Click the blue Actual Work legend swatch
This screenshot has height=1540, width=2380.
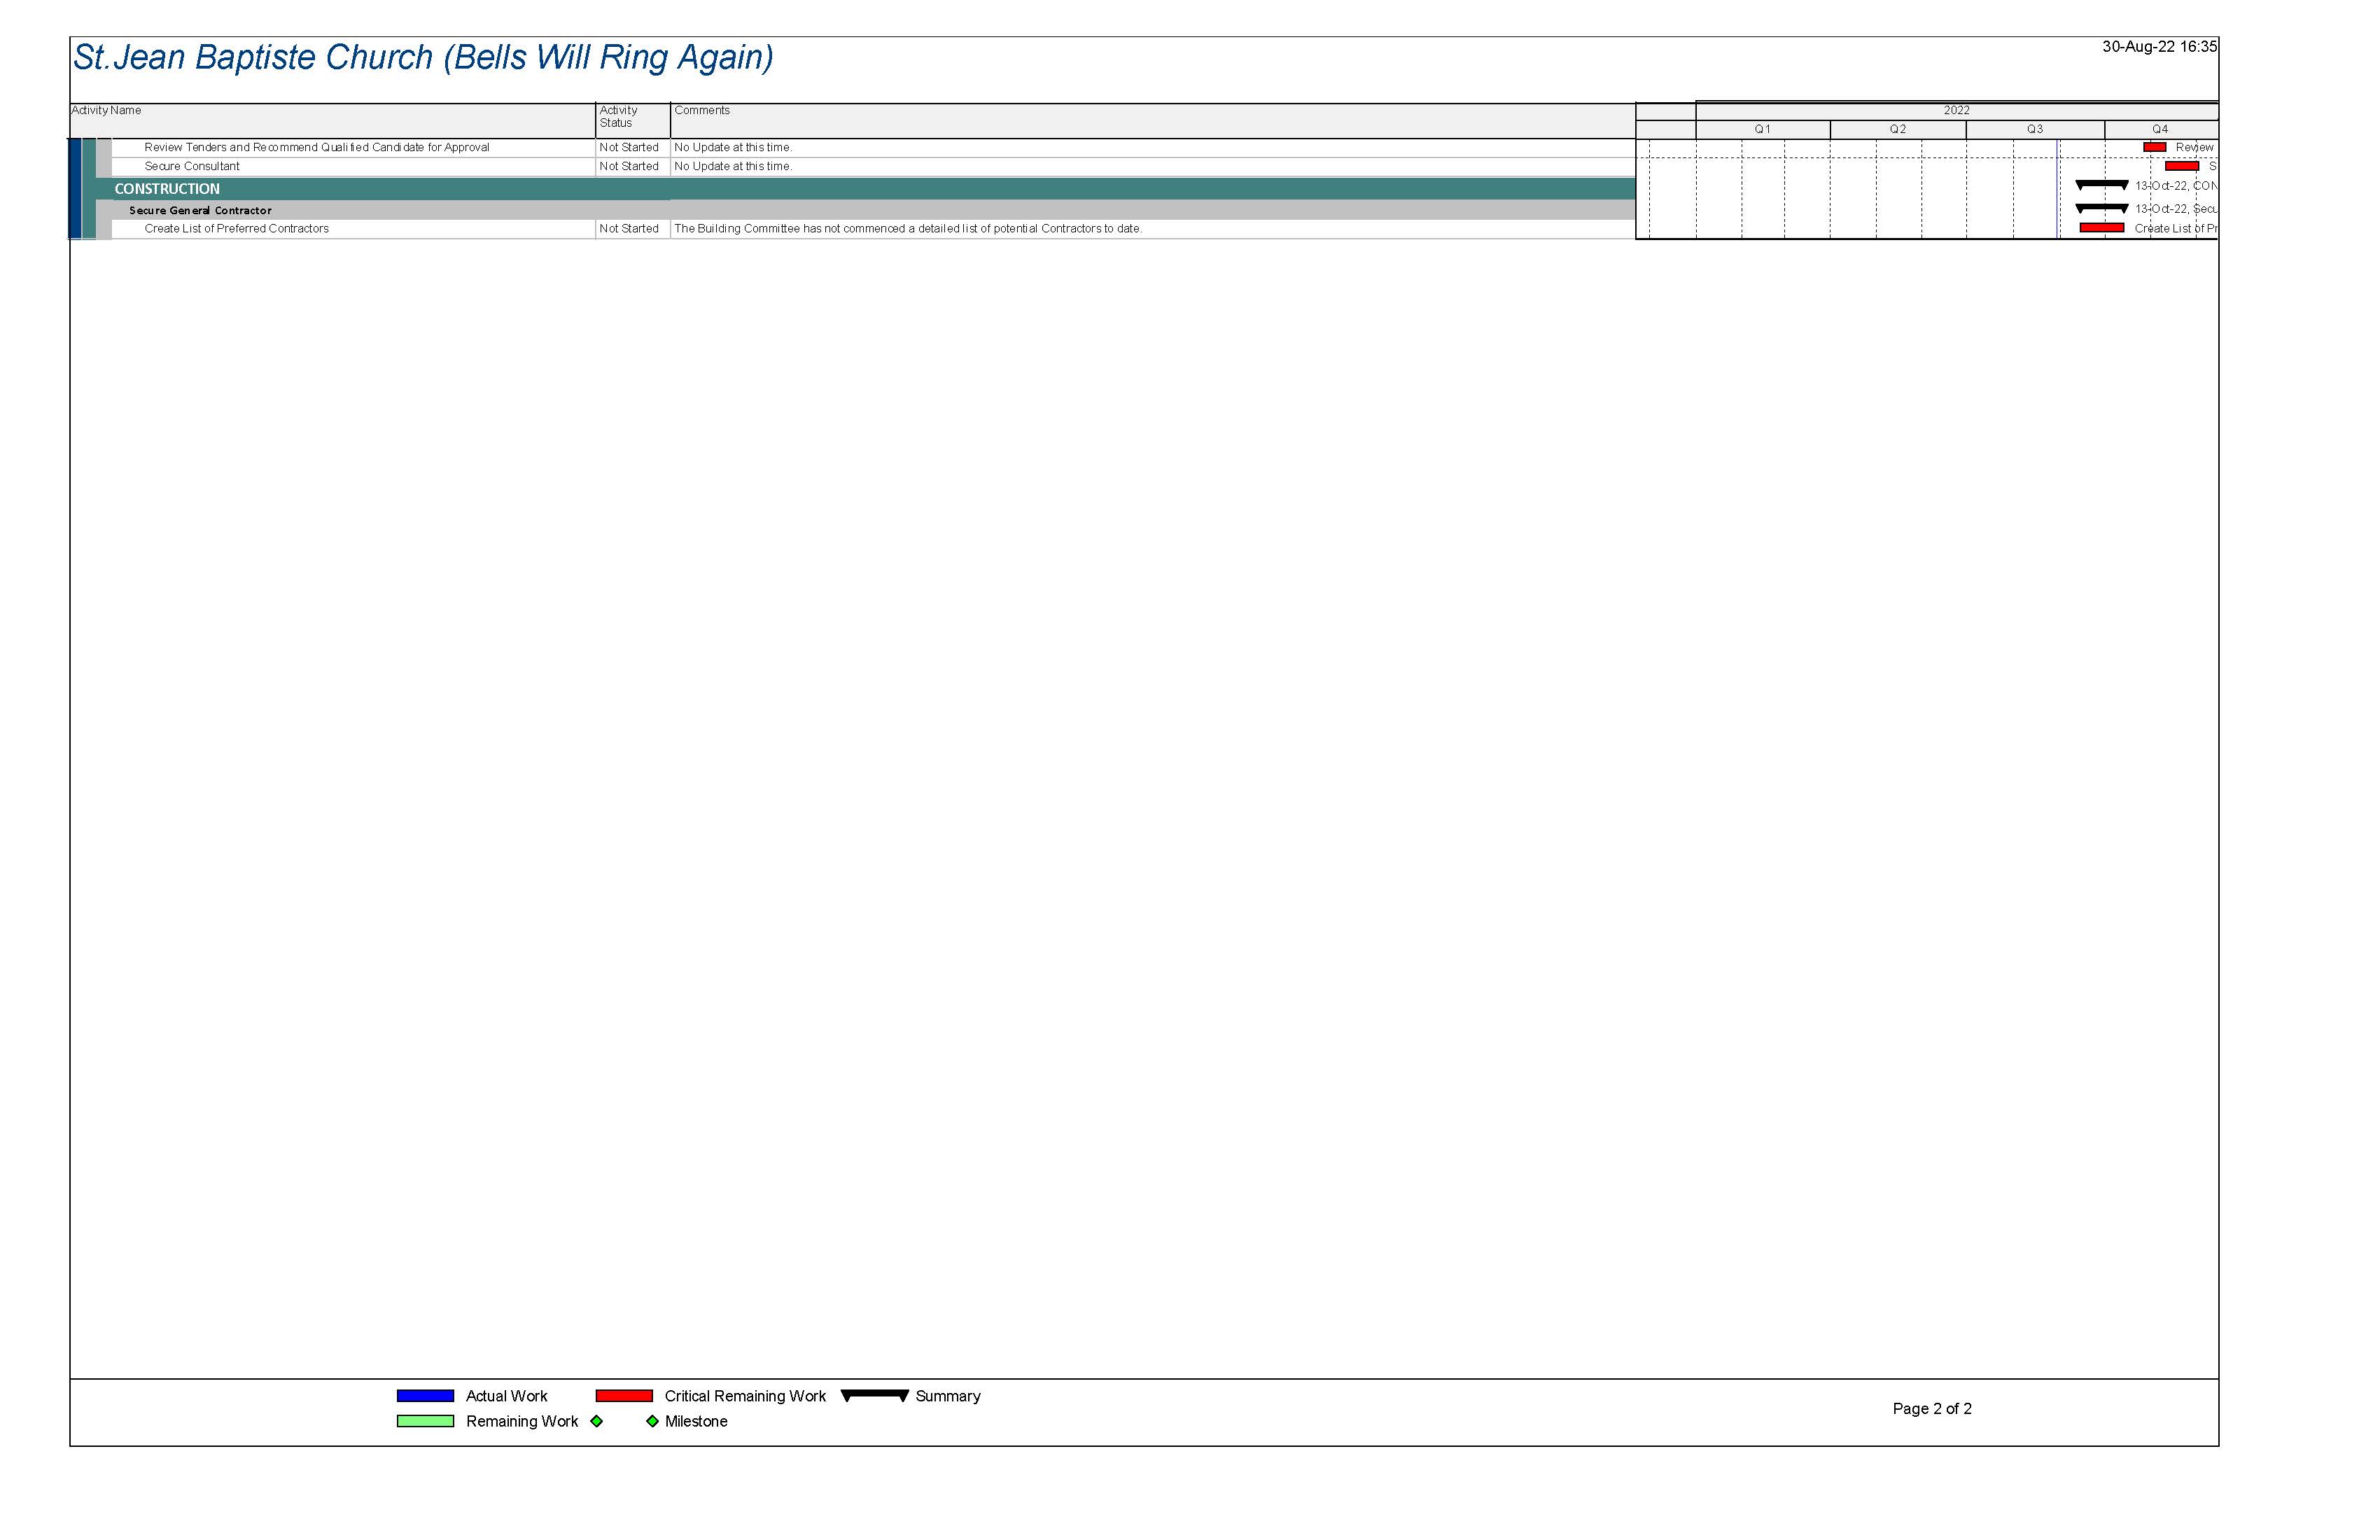click(x=425, y=1396)
